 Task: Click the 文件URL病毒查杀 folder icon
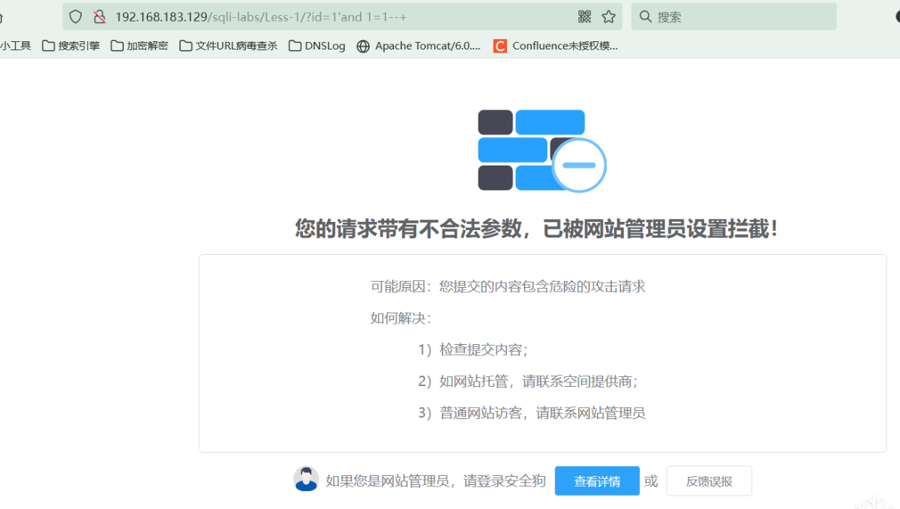186,46
